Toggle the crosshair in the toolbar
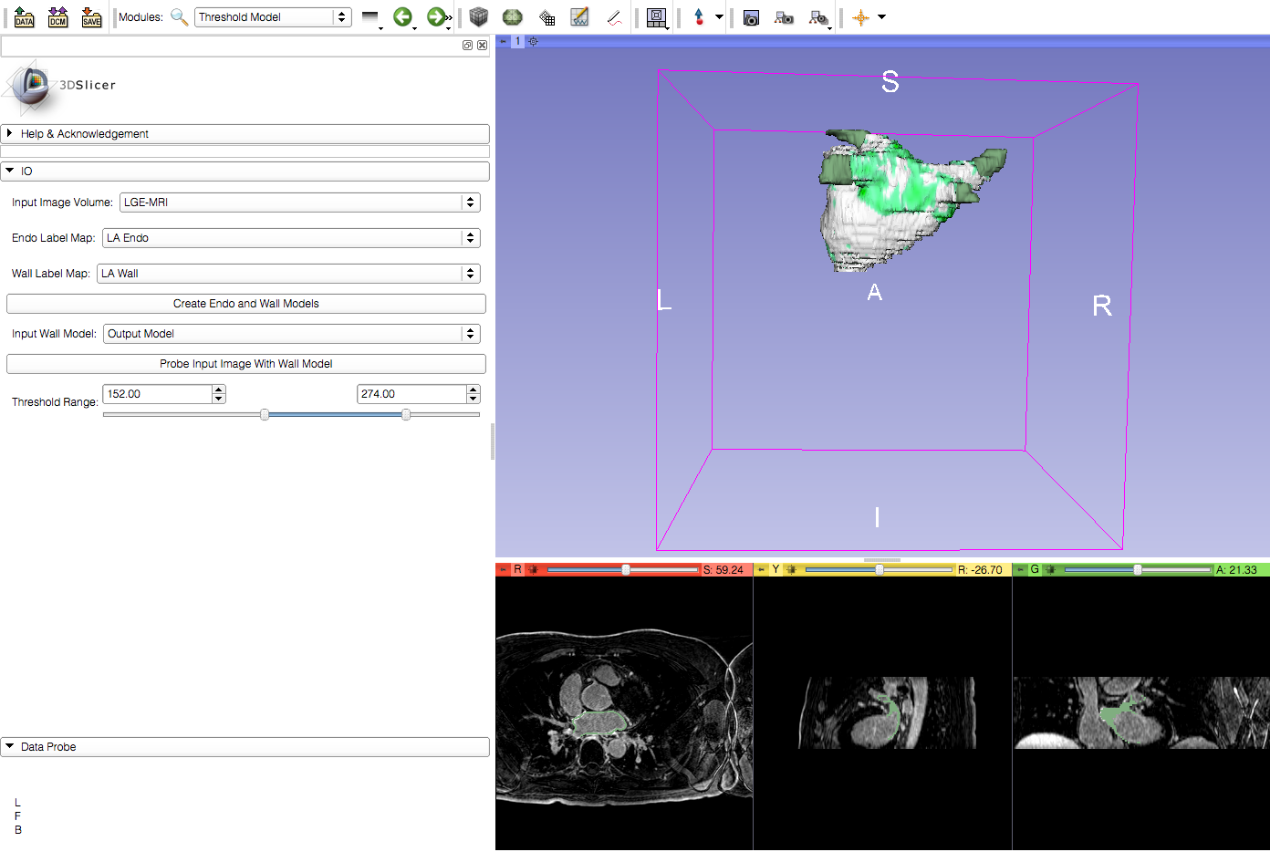1270x852 pixels. (860, 17)
